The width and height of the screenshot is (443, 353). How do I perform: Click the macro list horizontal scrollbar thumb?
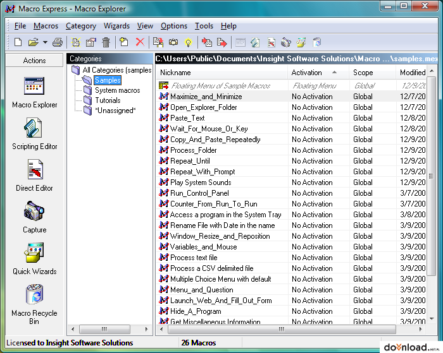pyautogui.click(x=282, y=329)
